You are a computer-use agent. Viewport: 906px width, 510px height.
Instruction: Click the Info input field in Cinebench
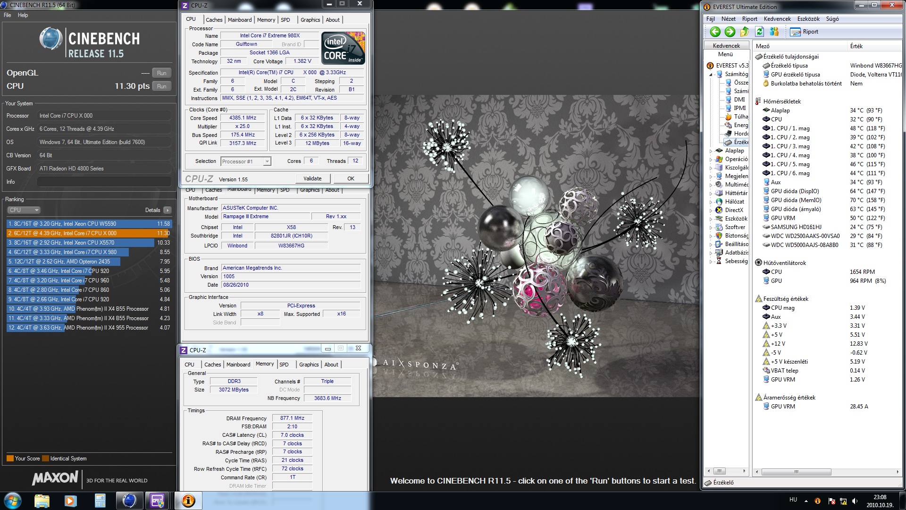point(104,182)
